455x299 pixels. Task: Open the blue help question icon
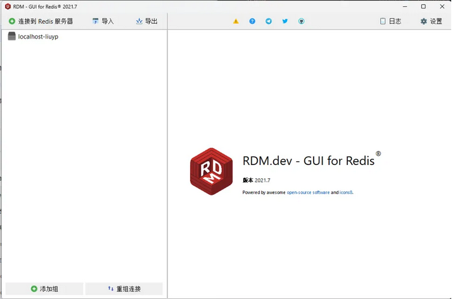(x=252, y=21)
